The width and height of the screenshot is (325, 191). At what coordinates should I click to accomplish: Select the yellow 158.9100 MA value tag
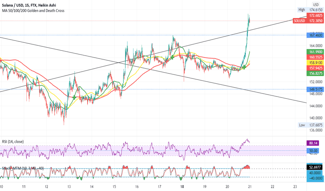click(x=315, y=63)
